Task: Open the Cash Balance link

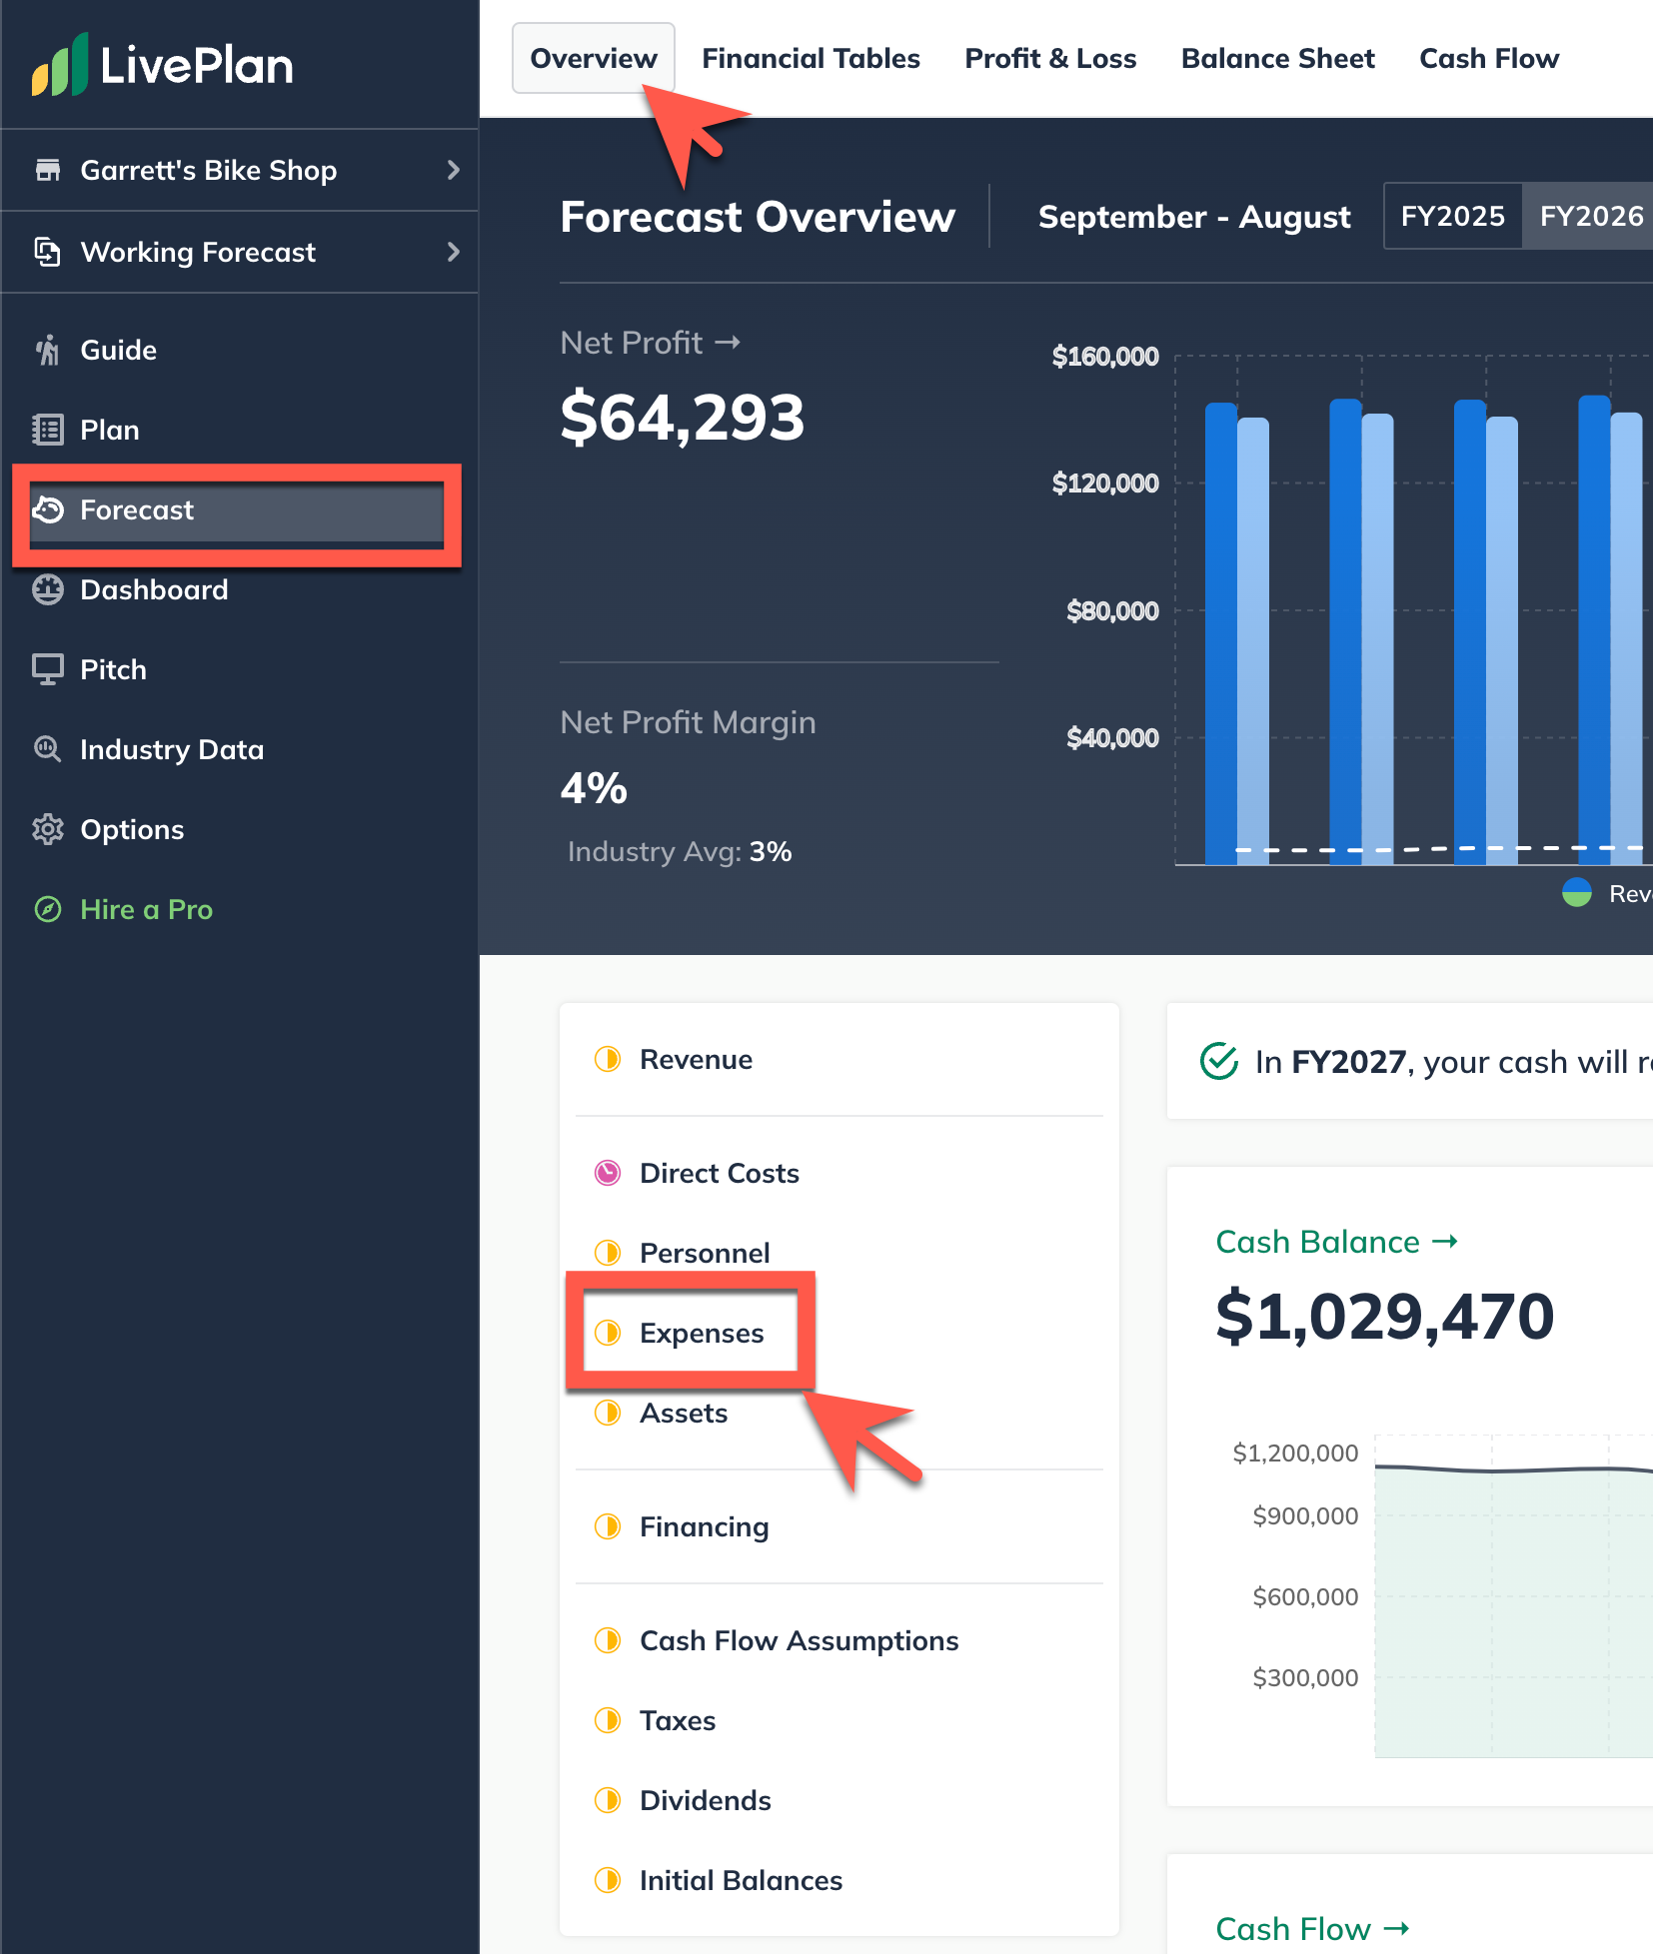Action: 1336,1242
